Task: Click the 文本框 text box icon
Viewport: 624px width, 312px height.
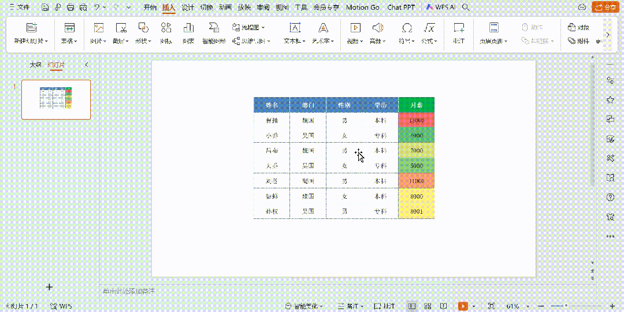Action: click(295, 28)
